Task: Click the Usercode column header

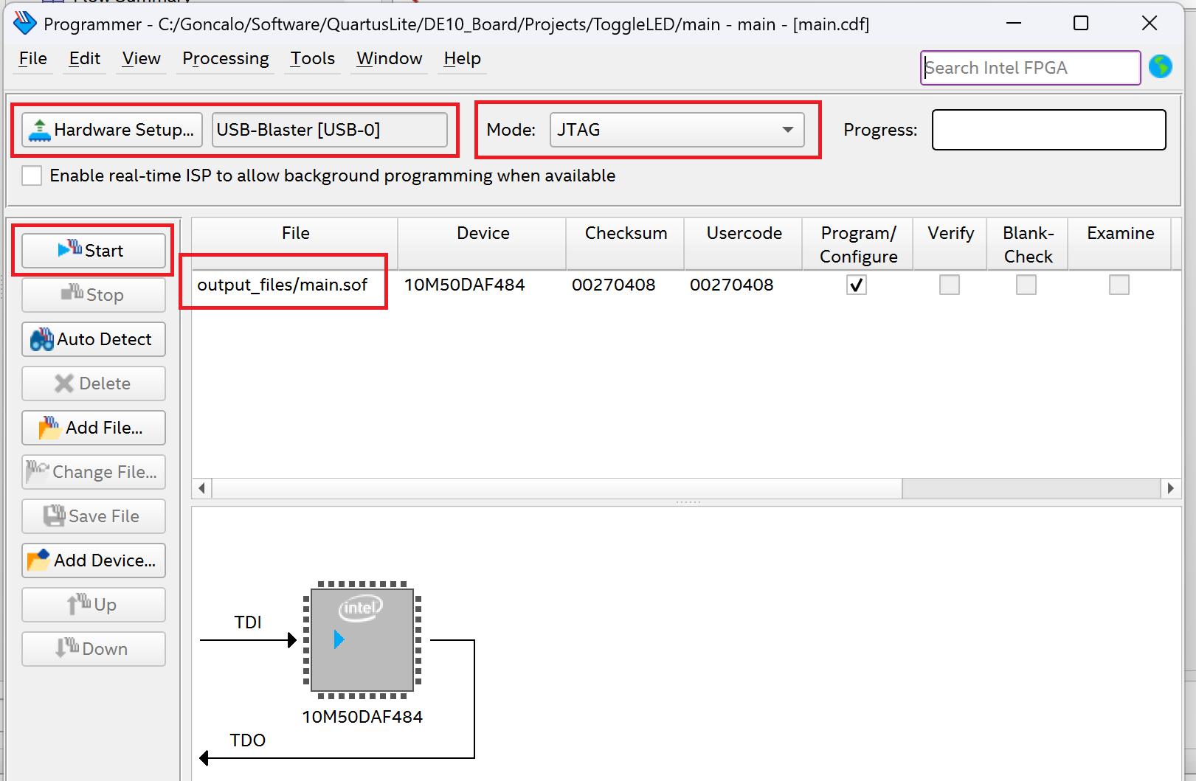Action: click(x=744, y=244)
